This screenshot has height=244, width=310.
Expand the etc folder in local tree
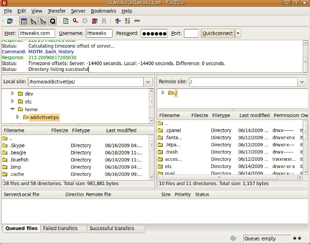(12, 101)
